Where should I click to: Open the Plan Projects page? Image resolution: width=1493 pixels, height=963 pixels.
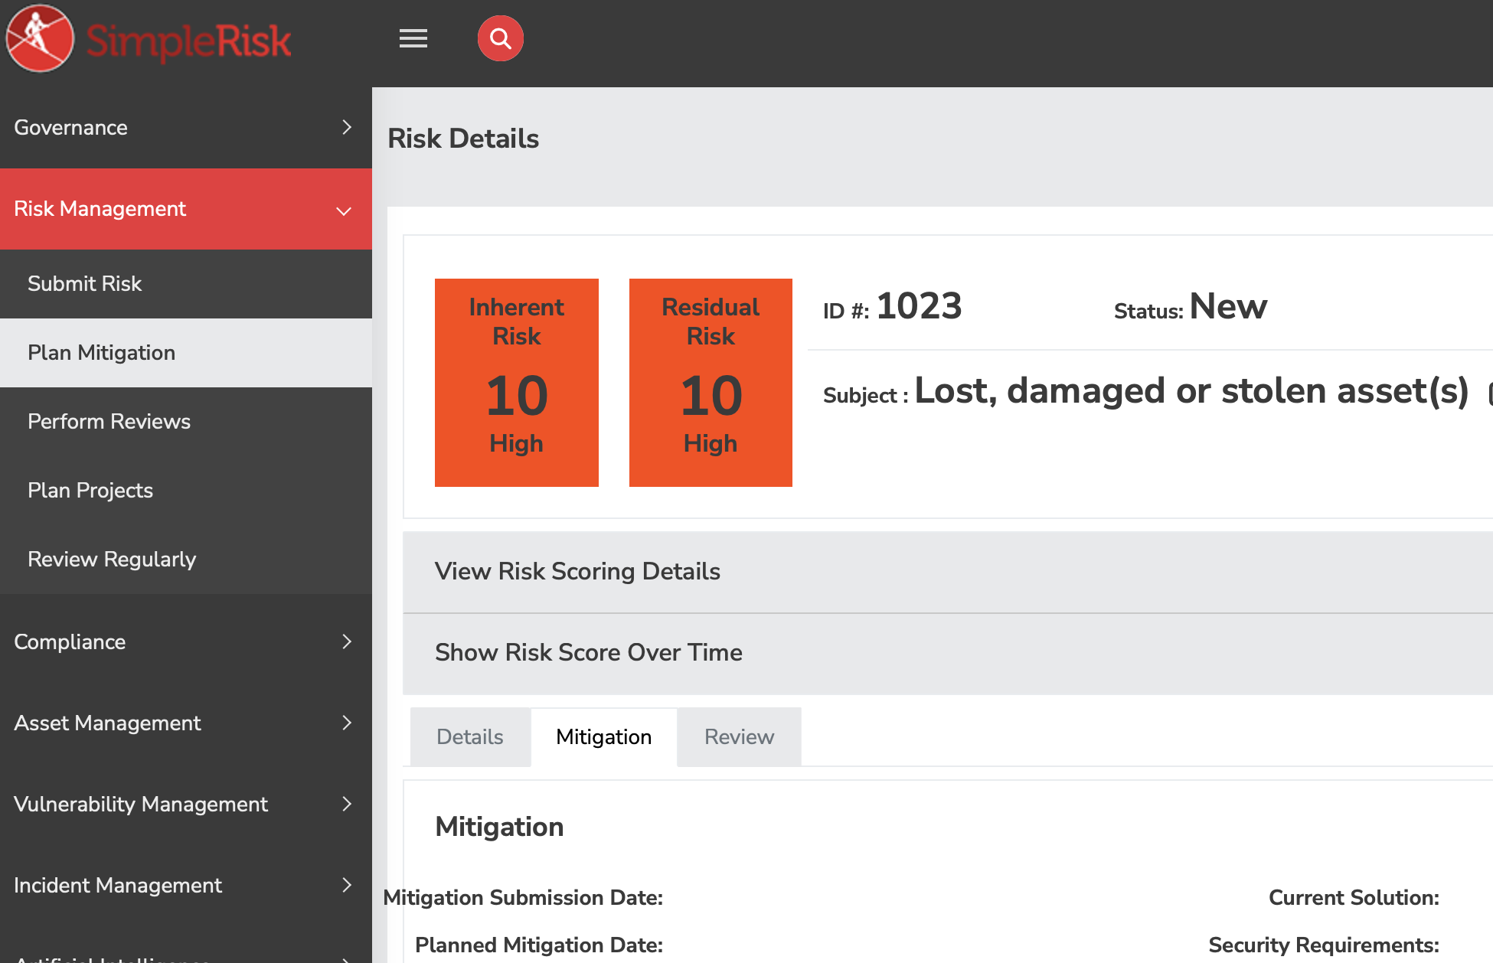coord(90,490)
